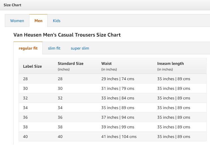Viewport: 210px width, 147px height.
Task: Select the row for label size 28
Action: 113,79
